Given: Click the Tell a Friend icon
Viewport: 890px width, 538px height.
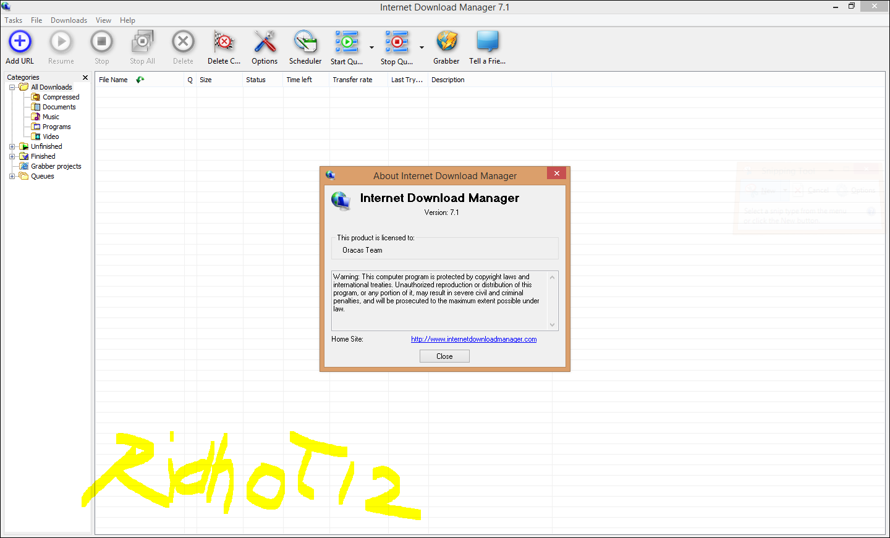Looking at the screenshot, I should [x=487, y=42].
